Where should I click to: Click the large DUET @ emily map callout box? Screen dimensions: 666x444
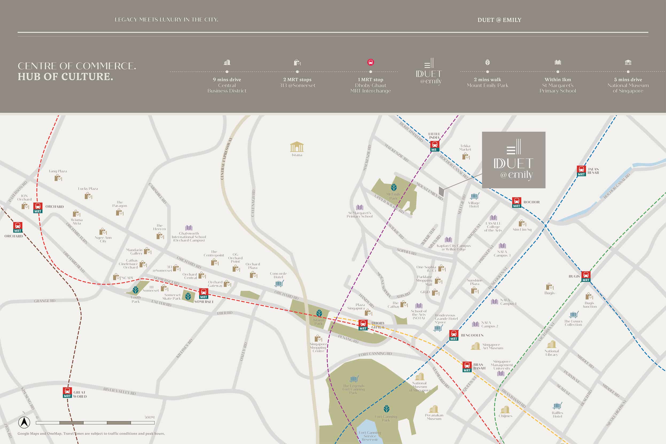514,160
